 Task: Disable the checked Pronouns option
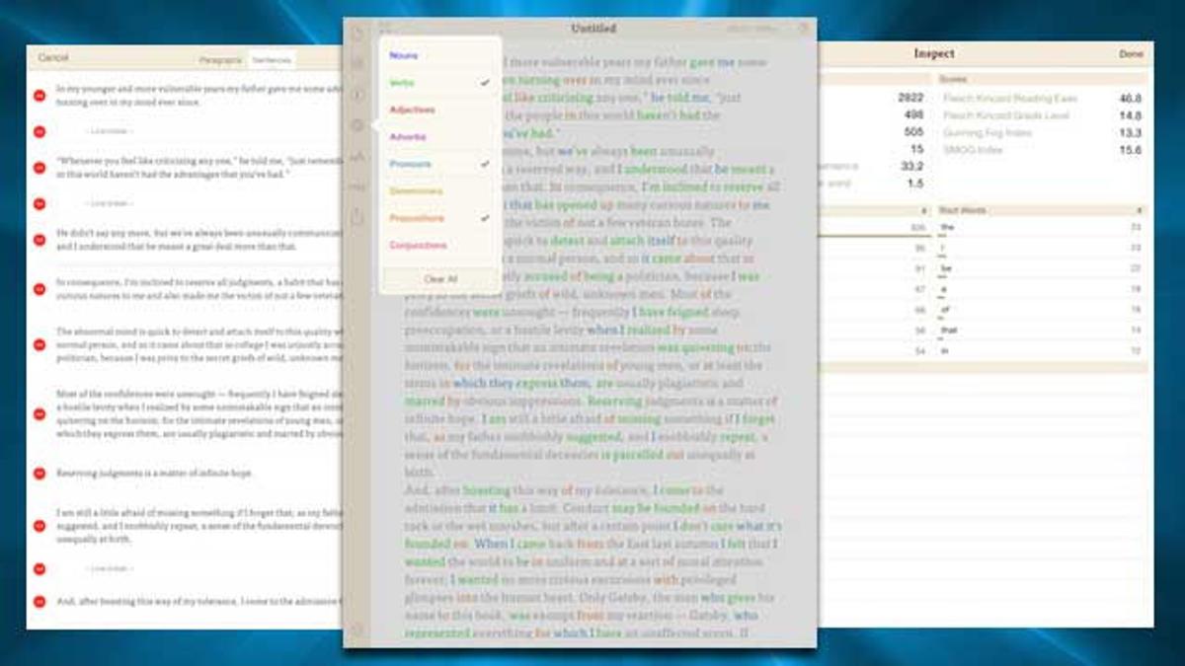[x=440, y=164]
